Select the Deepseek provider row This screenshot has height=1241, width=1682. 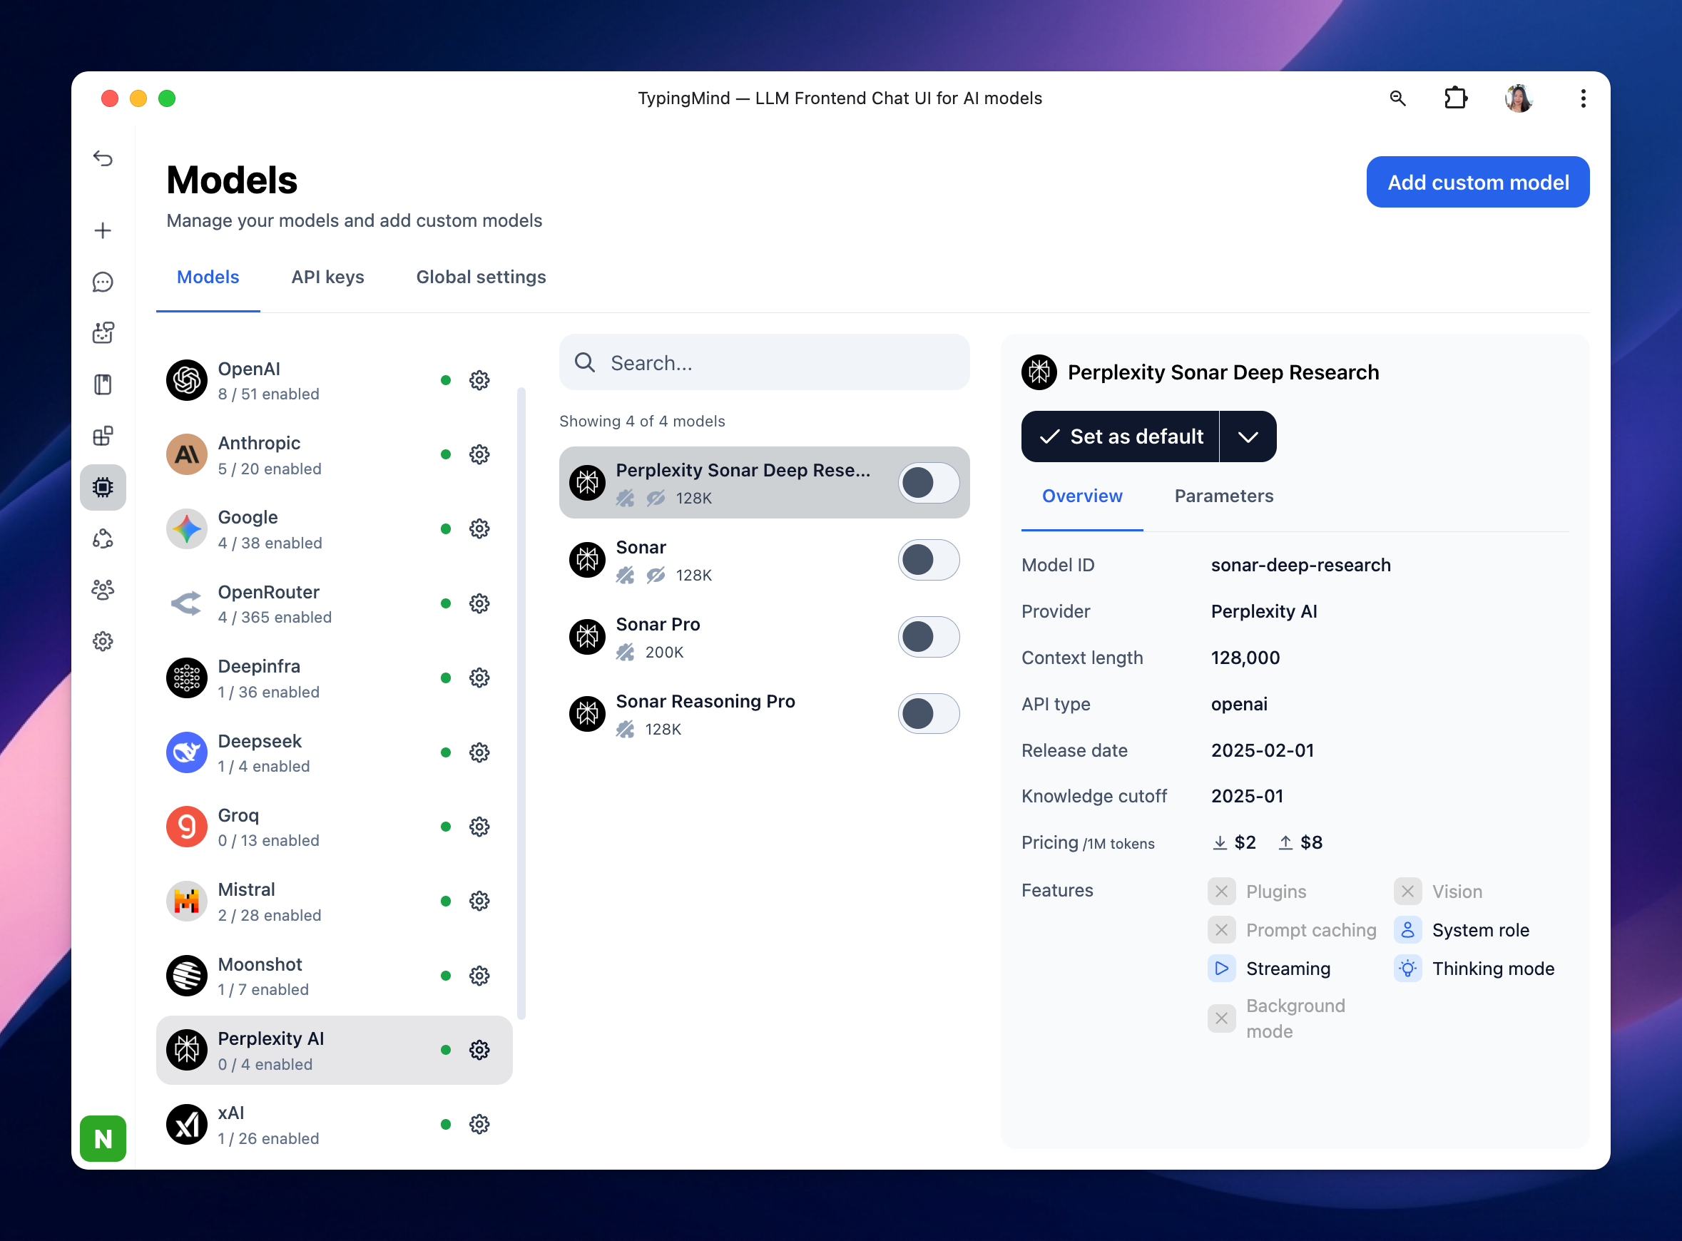tap(335, 753)
